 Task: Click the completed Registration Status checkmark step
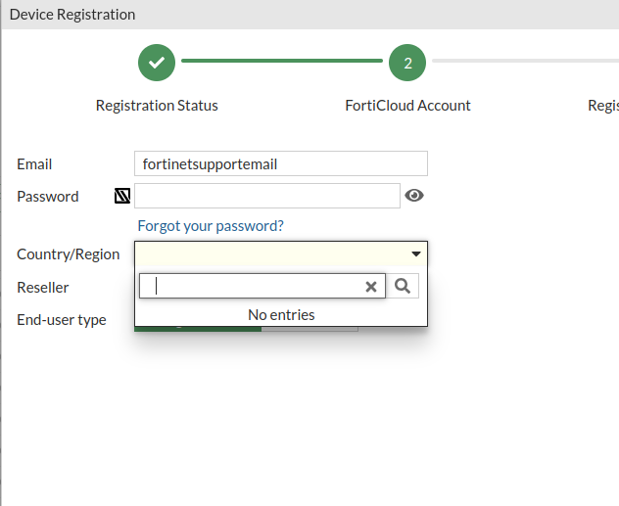coord(157,63)
